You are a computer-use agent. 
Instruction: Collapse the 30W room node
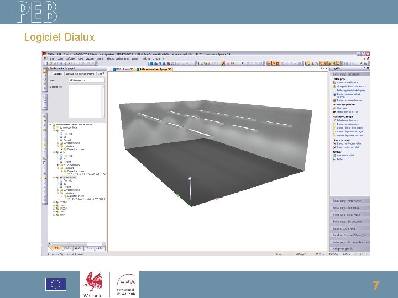click(x=54, y=131)
